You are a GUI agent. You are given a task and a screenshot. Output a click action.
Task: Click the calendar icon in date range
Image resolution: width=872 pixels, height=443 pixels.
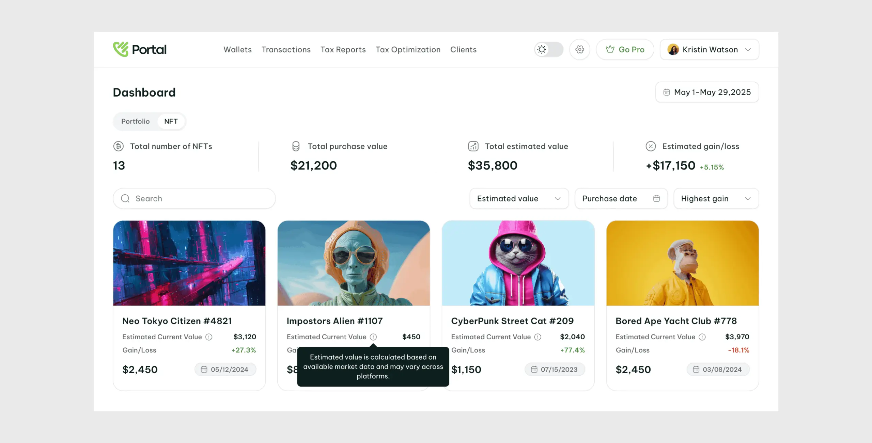point(667,92)
